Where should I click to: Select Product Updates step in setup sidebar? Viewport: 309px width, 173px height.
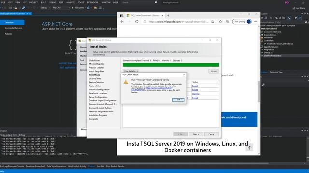tap(97, 68)
